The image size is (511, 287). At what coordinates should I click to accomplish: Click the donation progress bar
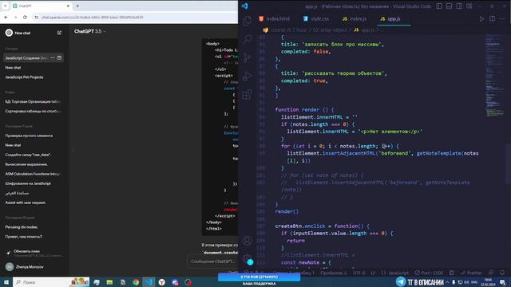pyautogui.click(x=259, y=277)
